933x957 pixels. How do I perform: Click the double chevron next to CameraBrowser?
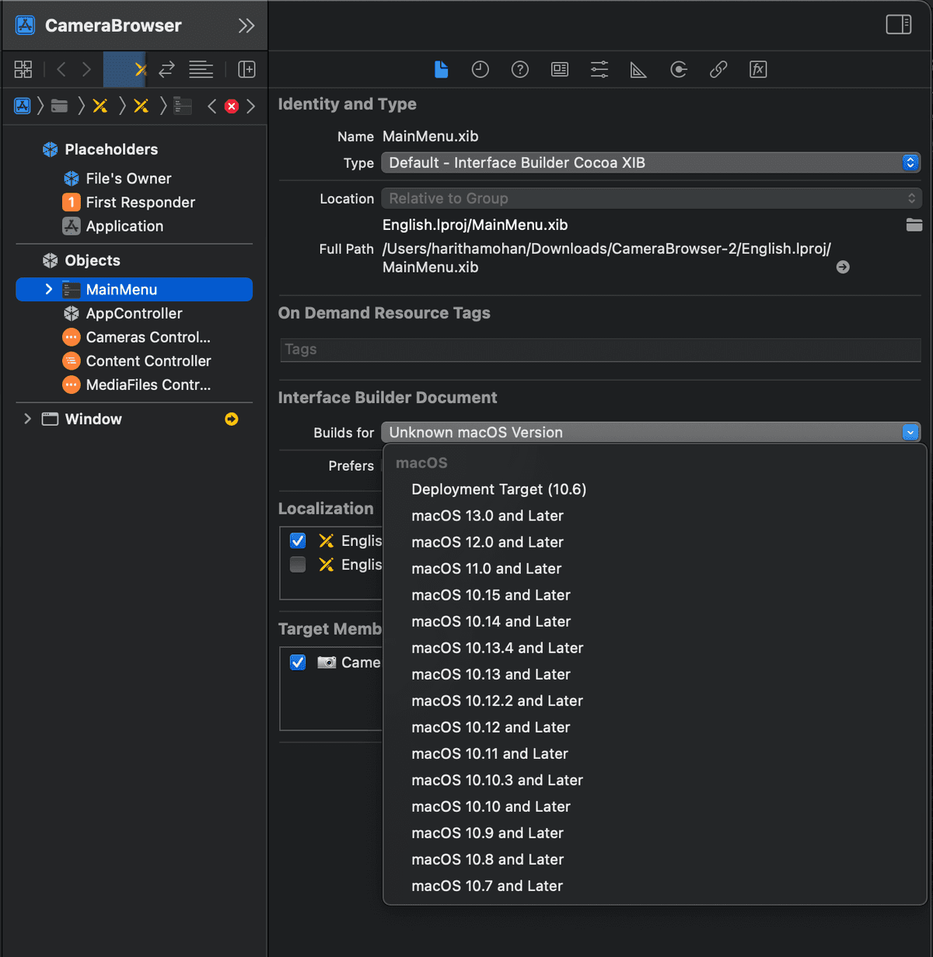coord(246,26)
